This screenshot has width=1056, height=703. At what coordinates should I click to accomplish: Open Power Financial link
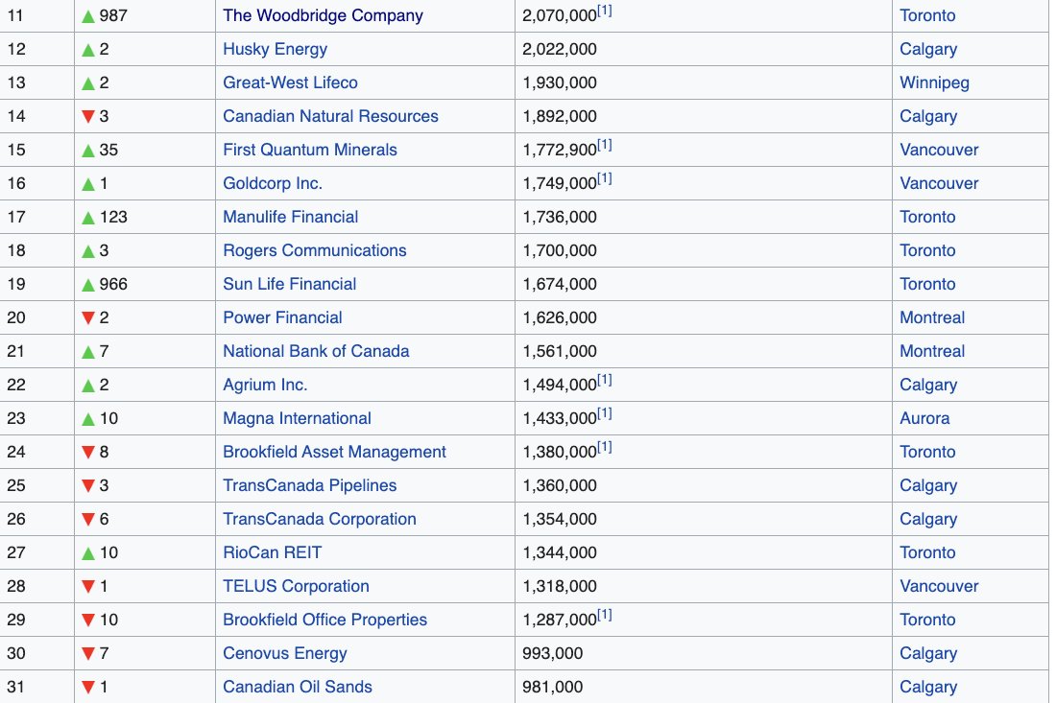[282, 318]
